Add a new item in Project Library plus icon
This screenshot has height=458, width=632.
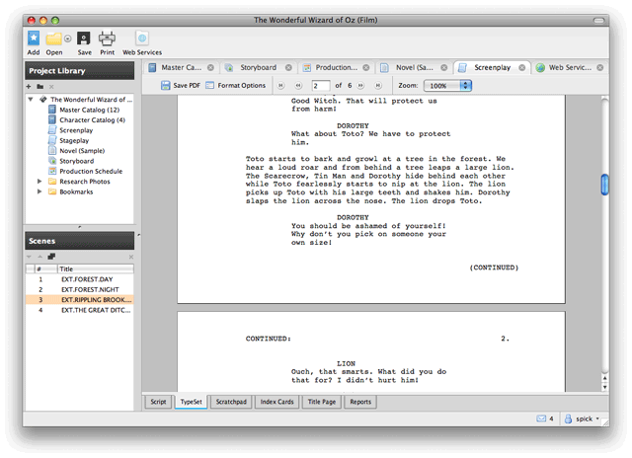point(29,87)
